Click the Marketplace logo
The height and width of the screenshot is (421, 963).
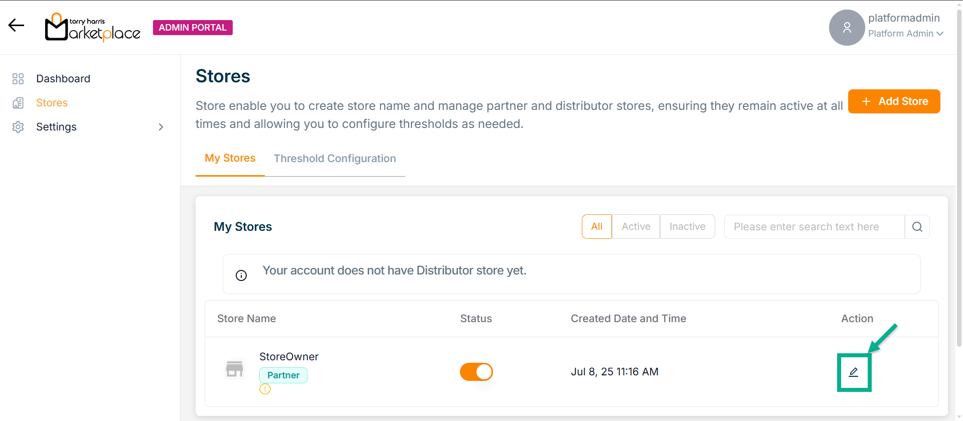click(x=93, y=28)
